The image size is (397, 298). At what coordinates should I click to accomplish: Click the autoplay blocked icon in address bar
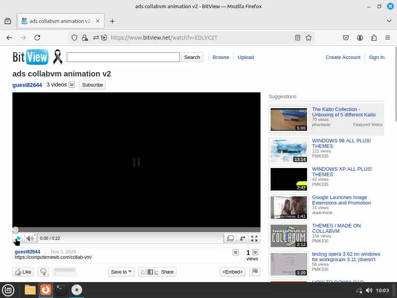pos(104,38)
